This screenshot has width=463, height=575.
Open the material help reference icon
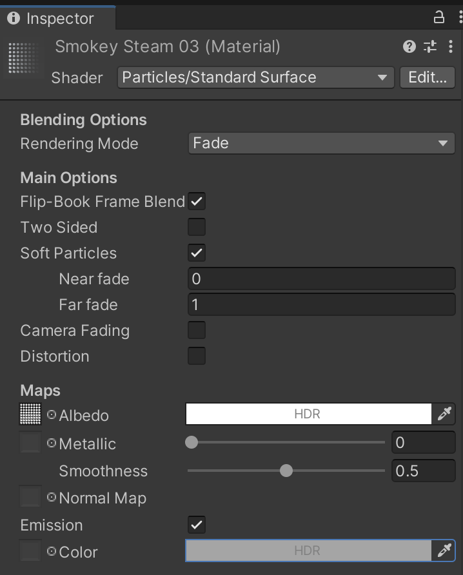tap(409, 46)
